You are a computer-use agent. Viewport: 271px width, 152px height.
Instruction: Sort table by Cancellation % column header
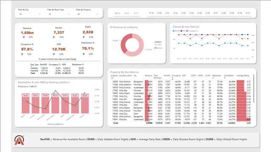point(229,76)
